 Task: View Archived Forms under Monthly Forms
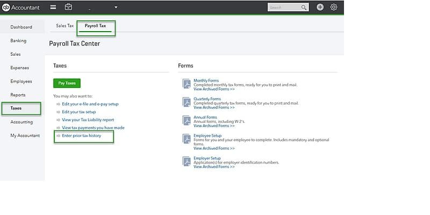[x=214, y=89]
